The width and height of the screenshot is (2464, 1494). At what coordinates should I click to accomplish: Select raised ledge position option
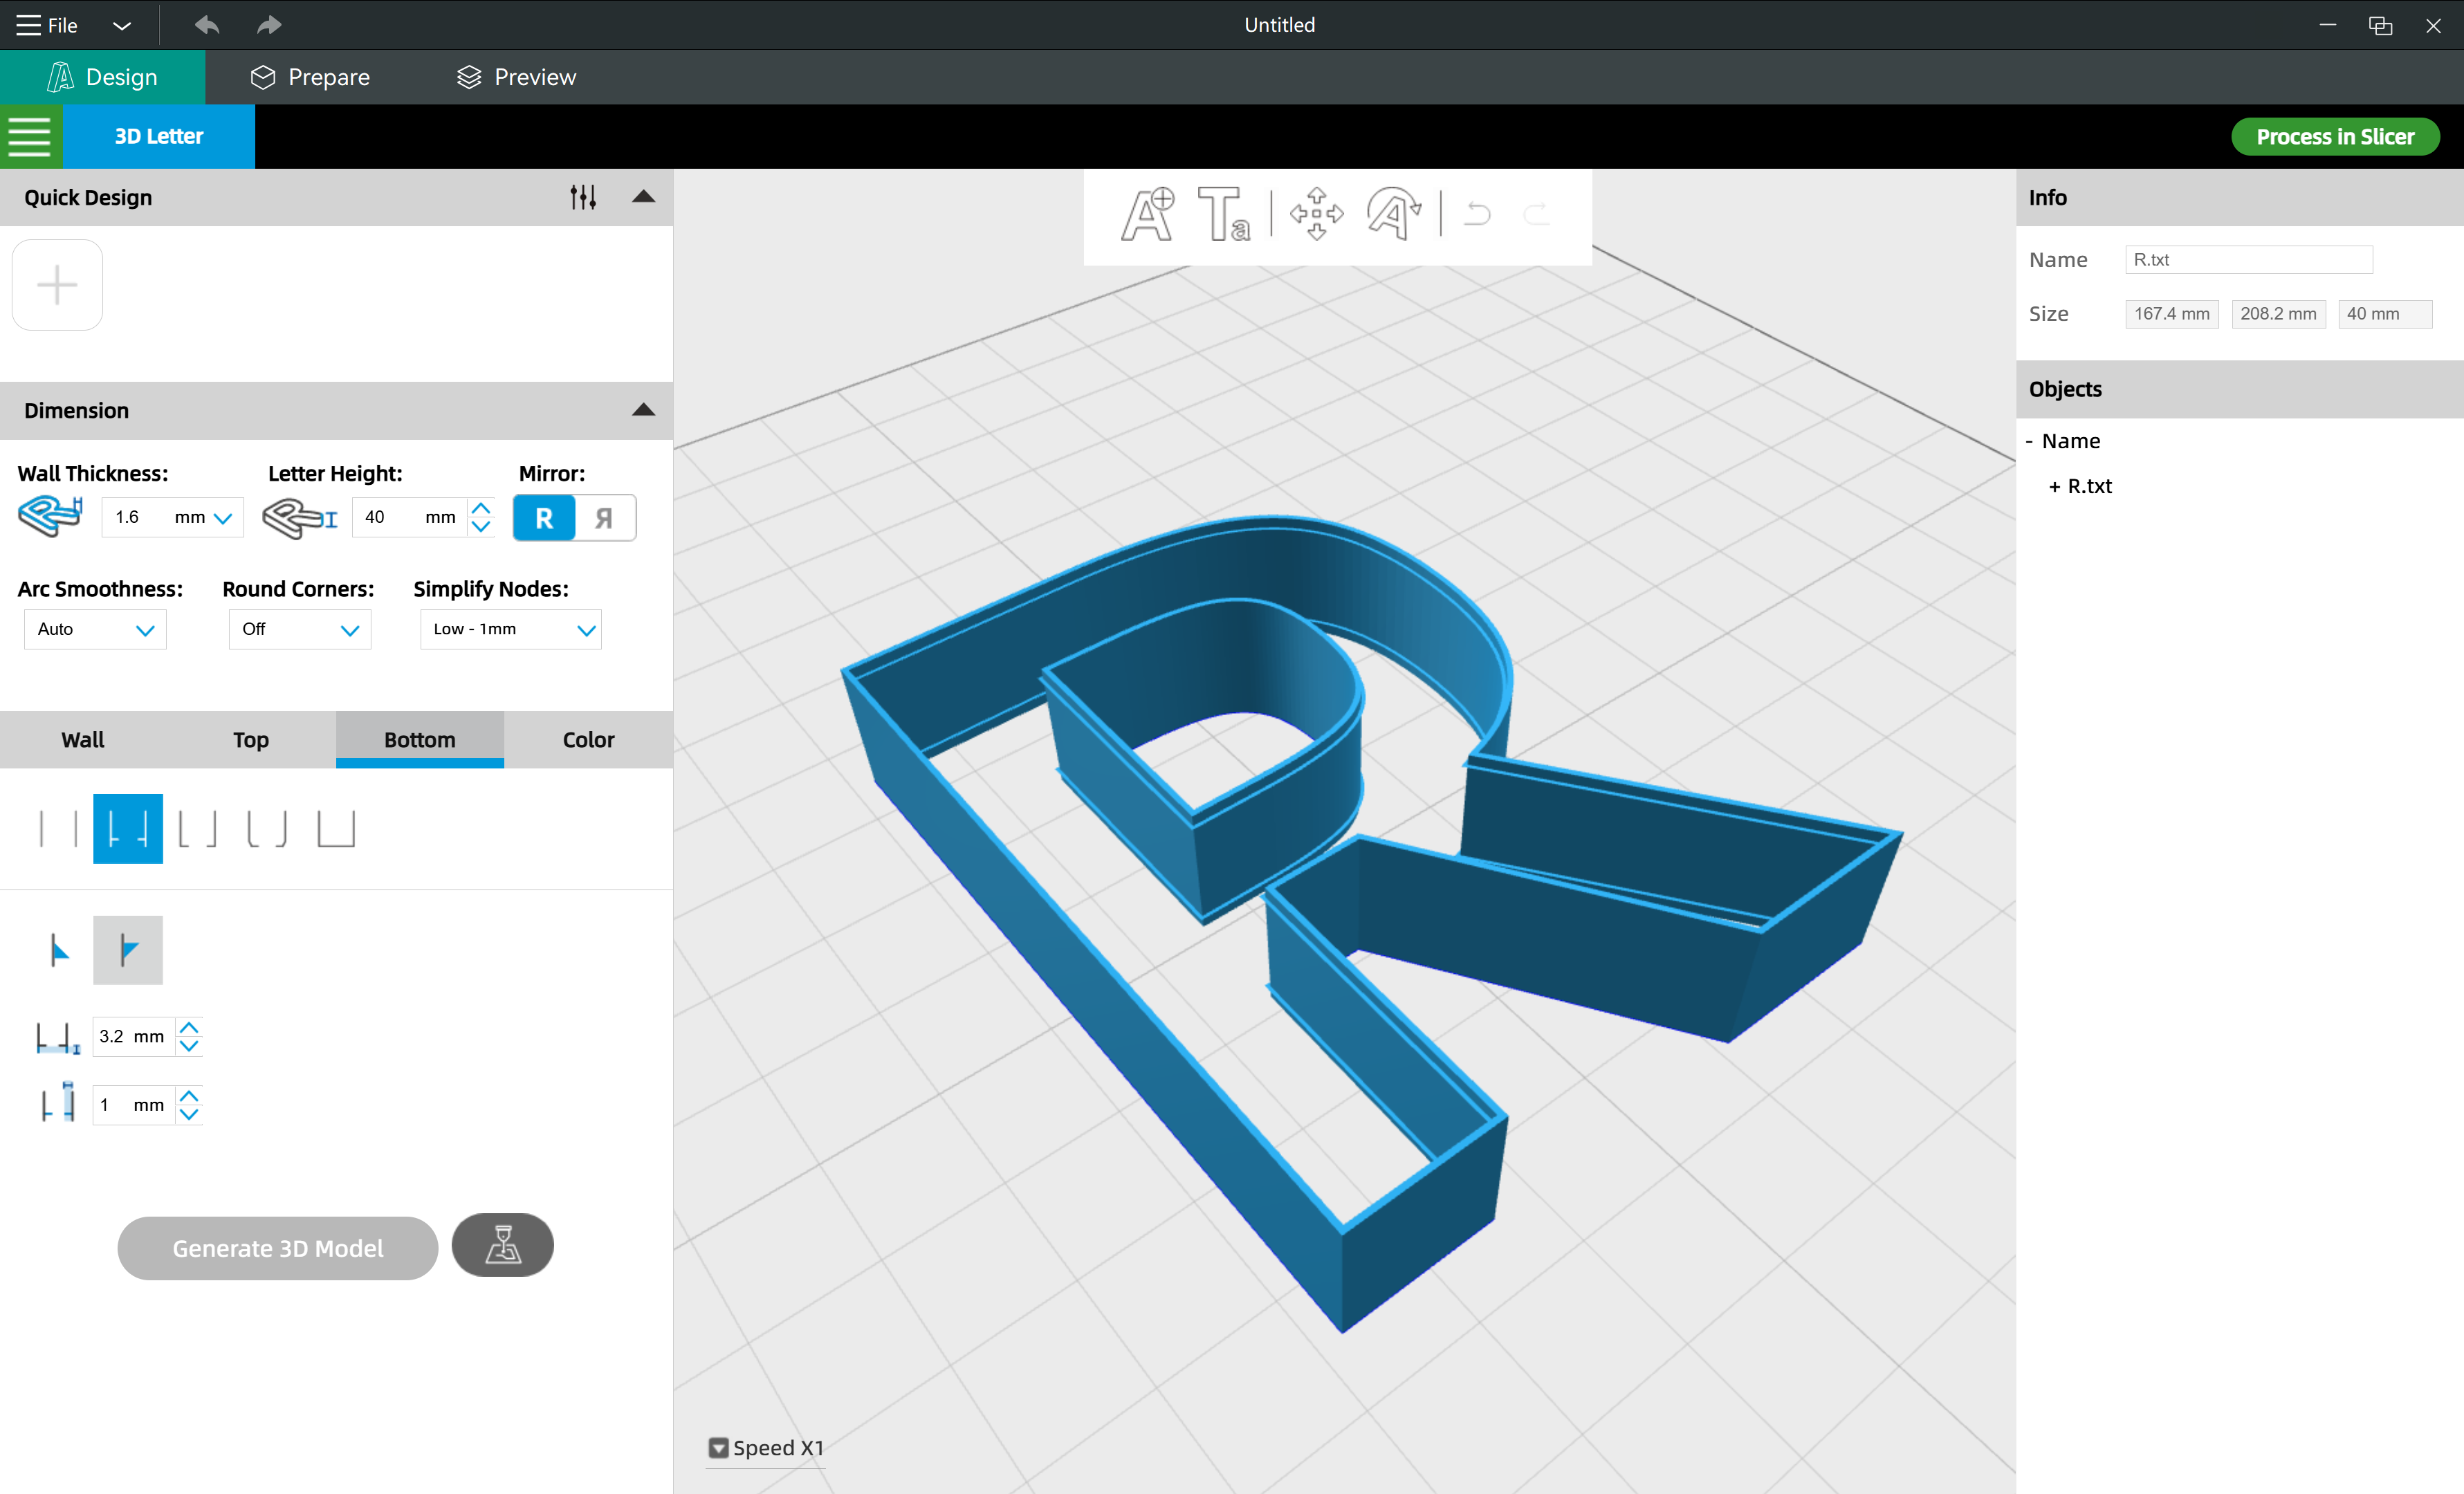[x=128, y=950]
